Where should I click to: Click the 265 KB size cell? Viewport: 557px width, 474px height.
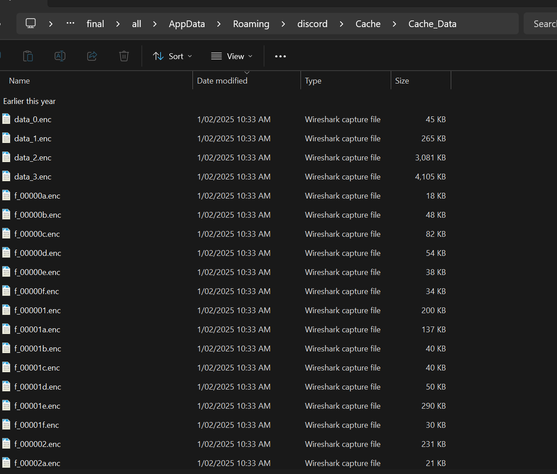coord(433,139)
